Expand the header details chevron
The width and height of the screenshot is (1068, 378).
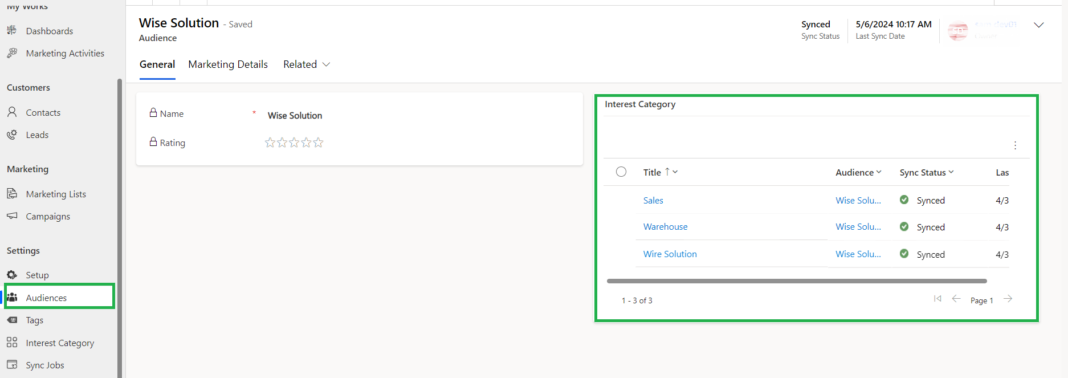1038,25
